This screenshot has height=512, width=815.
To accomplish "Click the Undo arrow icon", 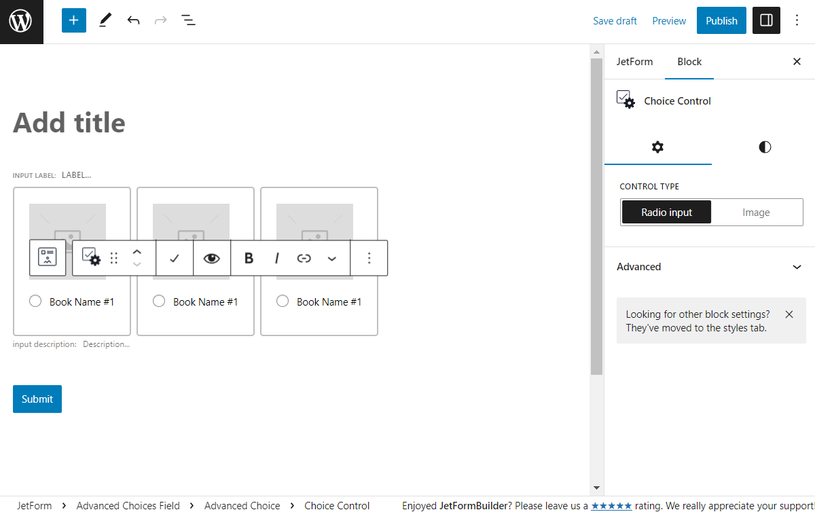I will point(133,20).
